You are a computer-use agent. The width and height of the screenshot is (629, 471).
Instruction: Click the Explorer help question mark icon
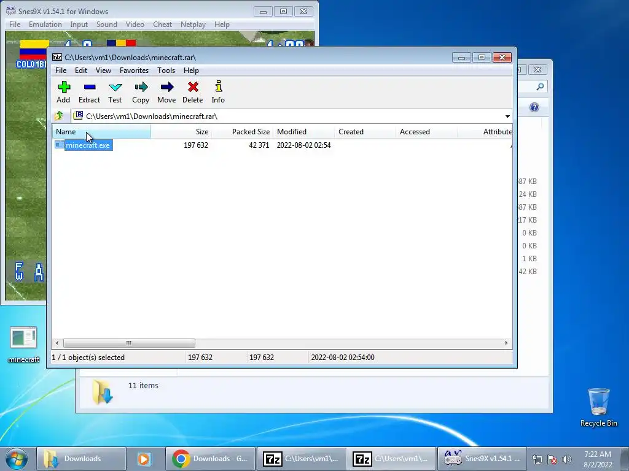(534, 107)
